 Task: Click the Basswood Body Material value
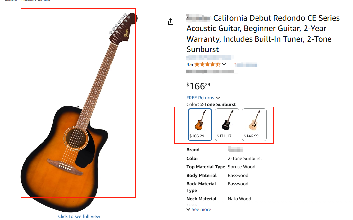click(x=238, y=175)
